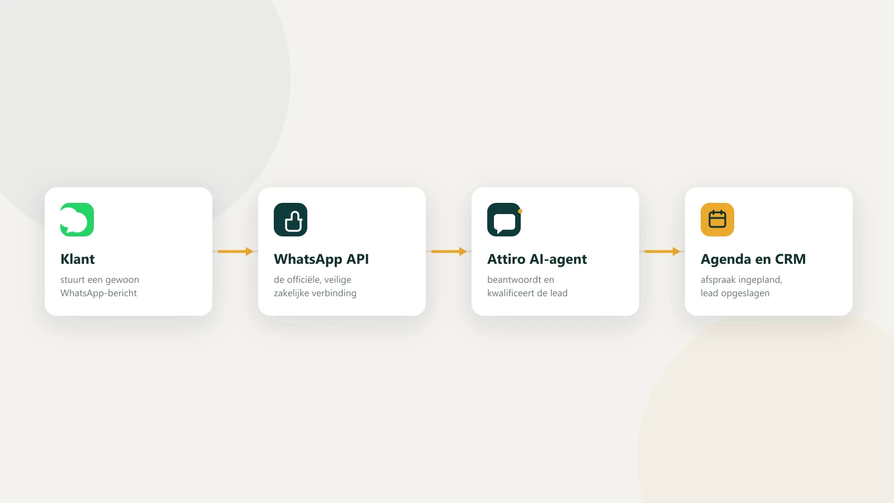Select the Agenda en CRM heading
Viewport: 894px width, 503px height.
pyautogui.click(x=753, y=259)
